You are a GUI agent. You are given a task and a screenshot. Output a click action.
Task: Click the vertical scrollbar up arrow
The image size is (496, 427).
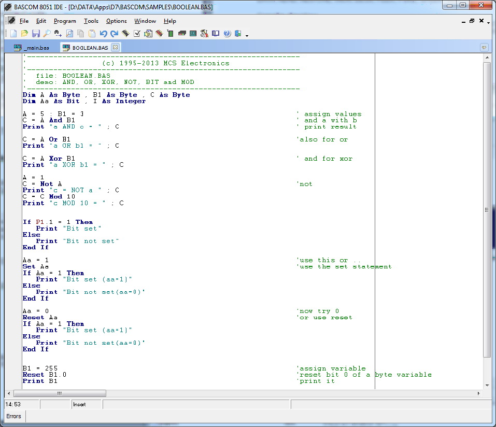click(487, 58)
